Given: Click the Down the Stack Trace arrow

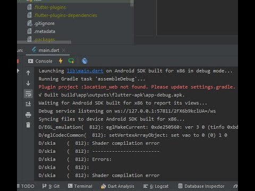Looking at the screenshot, I should coord(28,83).
